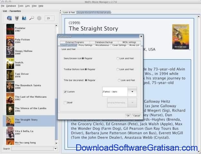Click the add movie toolbar icon
This screenshot has height=154, width=201.
click(9, 18)
